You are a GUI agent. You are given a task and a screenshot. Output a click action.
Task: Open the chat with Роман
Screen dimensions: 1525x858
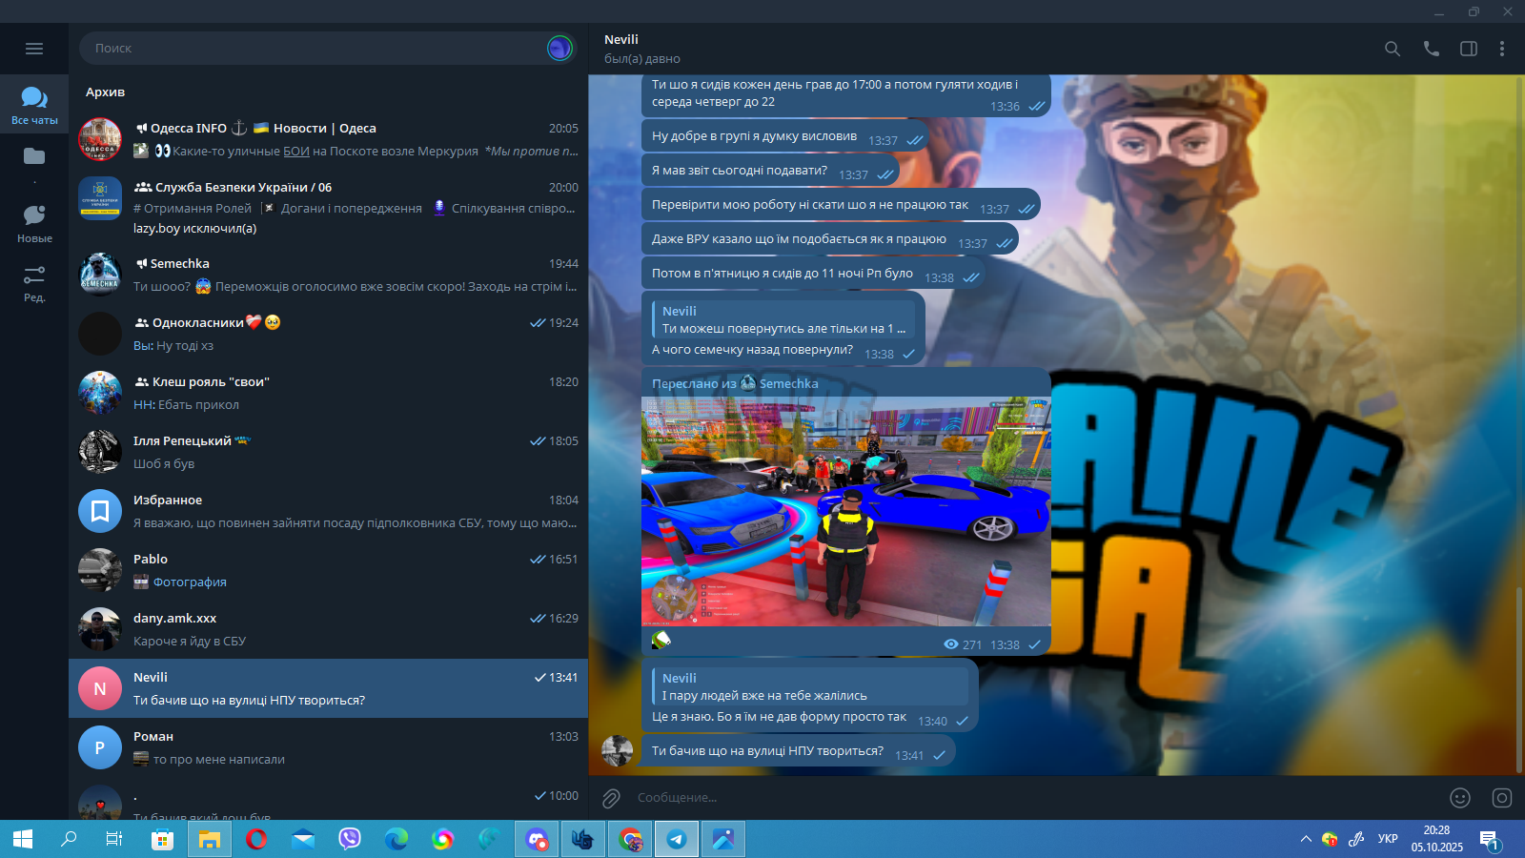point(328,747)
